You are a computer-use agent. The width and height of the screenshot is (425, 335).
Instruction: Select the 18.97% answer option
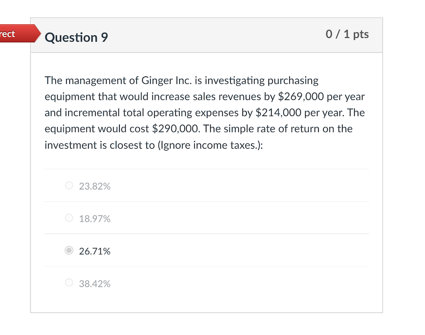point(69,218)
